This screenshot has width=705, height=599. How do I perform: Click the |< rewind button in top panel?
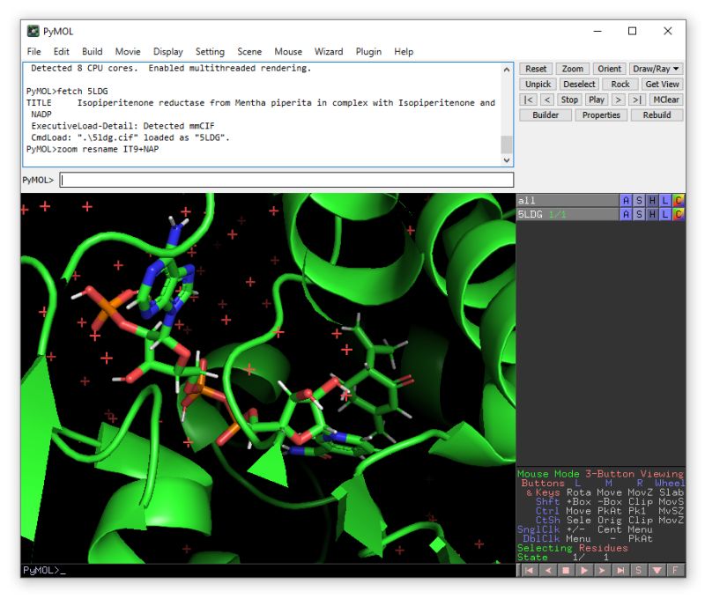pos(529,100)
